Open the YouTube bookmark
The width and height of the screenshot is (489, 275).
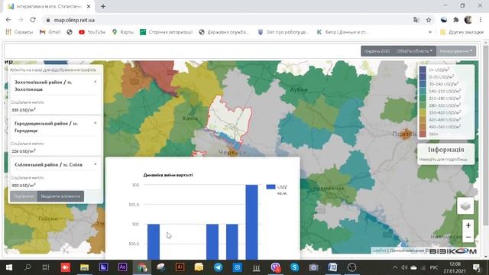point(92,32)
